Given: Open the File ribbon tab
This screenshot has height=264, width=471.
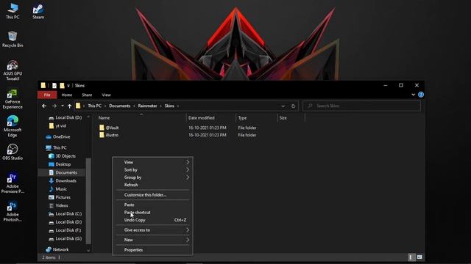Looking at the screenshot, I should [47, 95].
